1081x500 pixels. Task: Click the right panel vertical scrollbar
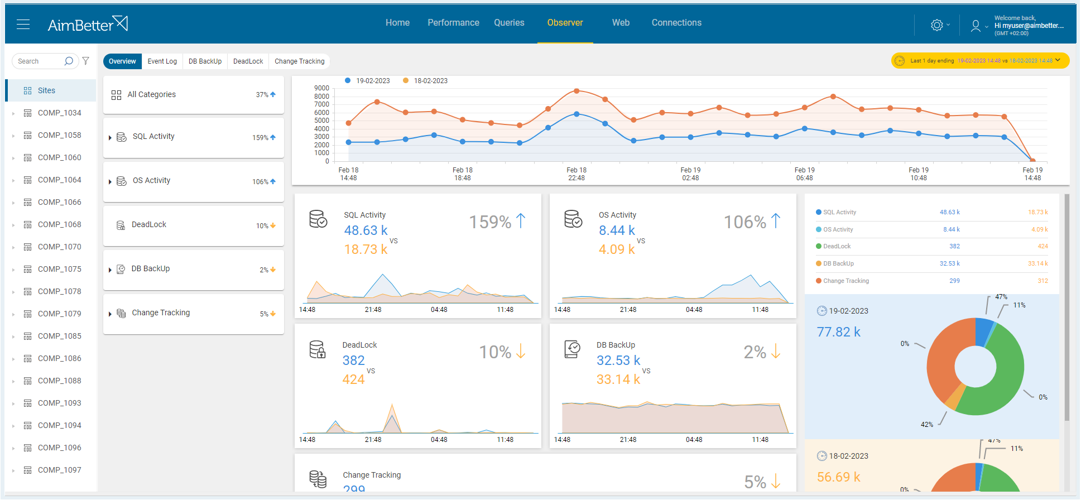(1067, 307)
